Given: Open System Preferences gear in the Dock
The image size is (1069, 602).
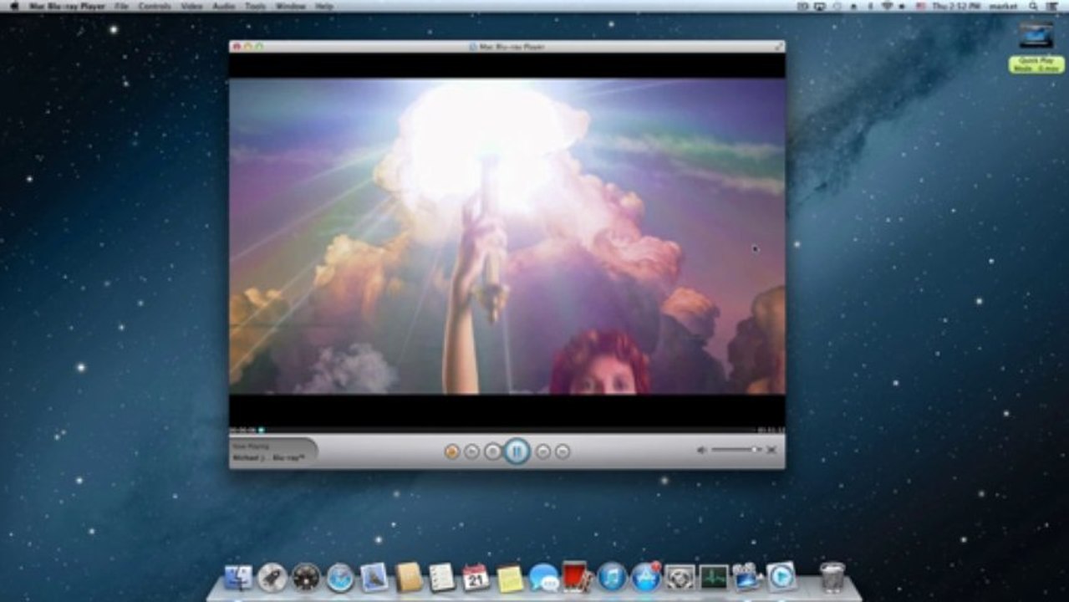Looking at the screenshot, I should click(x=680, y=577).
